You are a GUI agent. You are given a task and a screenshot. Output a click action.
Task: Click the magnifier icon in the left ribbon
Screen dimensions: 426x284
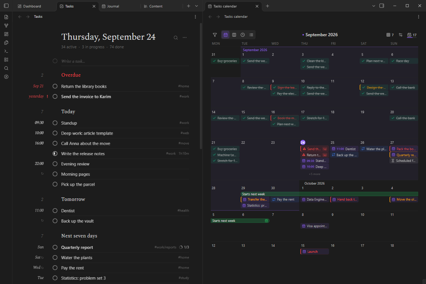6,68
